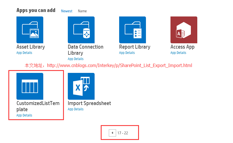Sort apps by Newest
Viewport: 233px width, 143px height.
(x=67, y=11)
